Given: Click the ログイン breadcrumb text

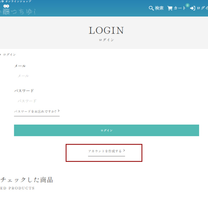Looking at the screenshot, I should pyautogui.click(x=9, y=55).
